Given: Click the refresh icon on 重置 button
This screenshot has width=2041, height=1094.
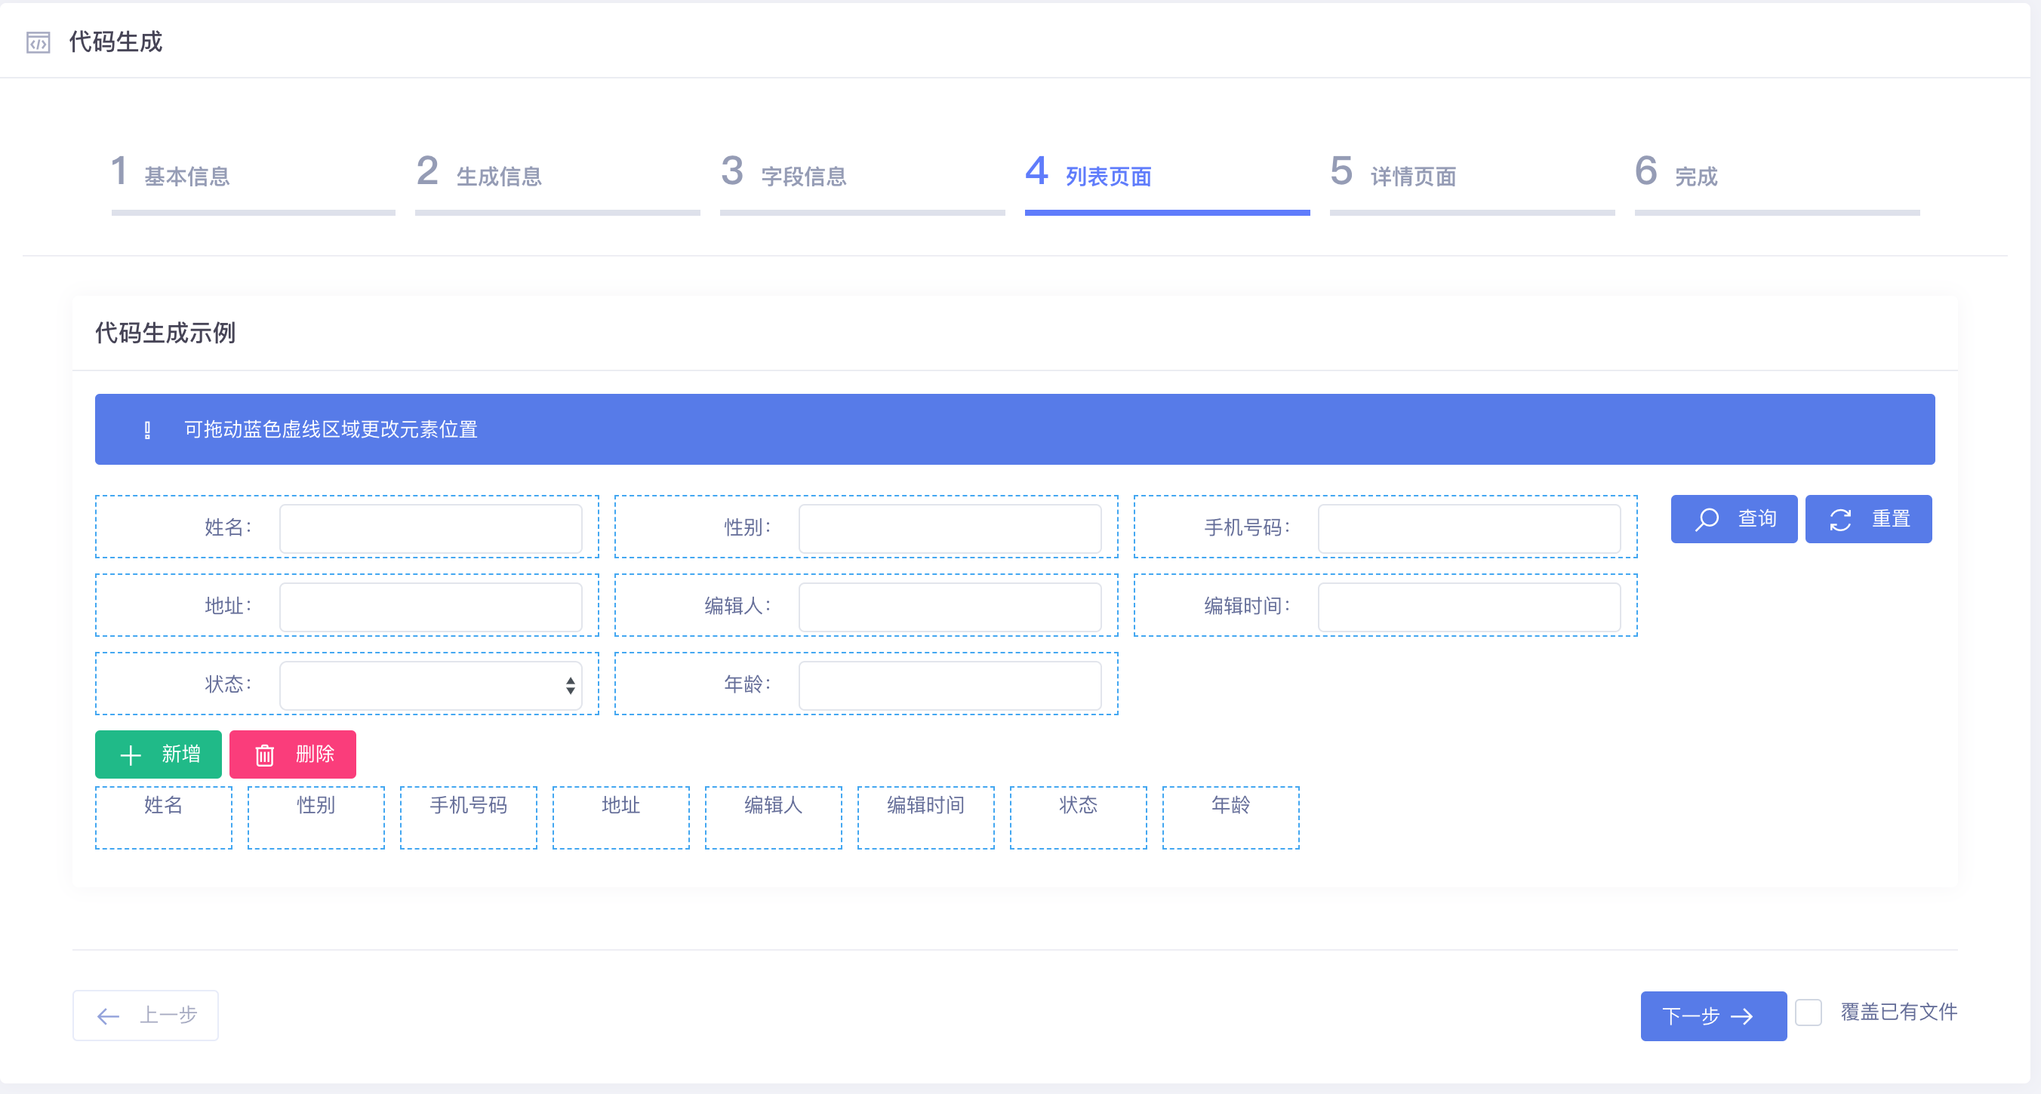Looking at the screenshot, I should click(1839, 520).
